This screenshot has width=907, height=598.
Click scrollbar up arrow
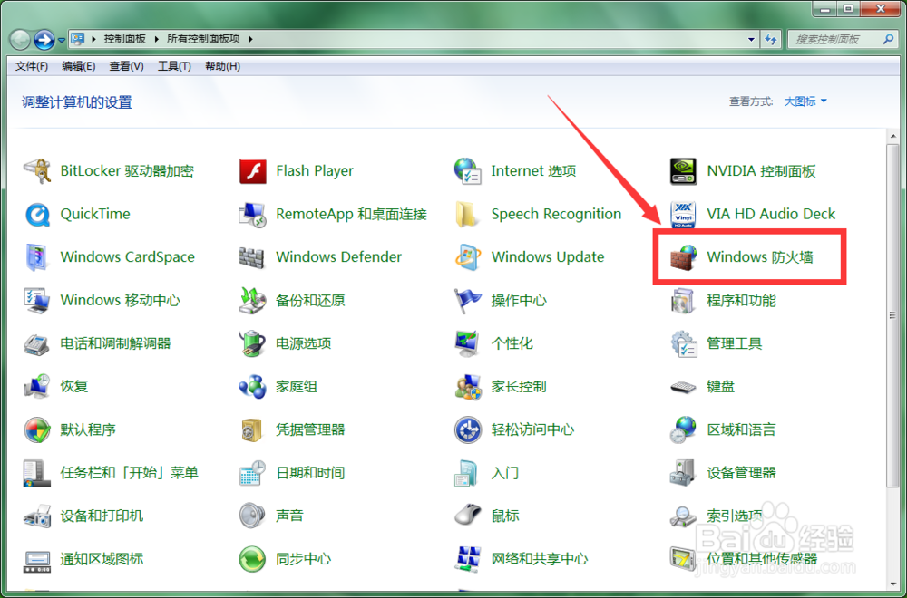point(892,136)
